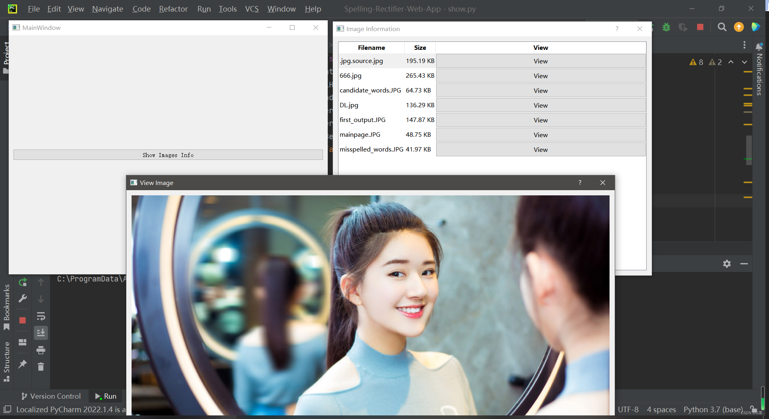This screenshot has height=419, width=769.
Task: Click View button for mainpage.JPG row
Action: [541, 135]
